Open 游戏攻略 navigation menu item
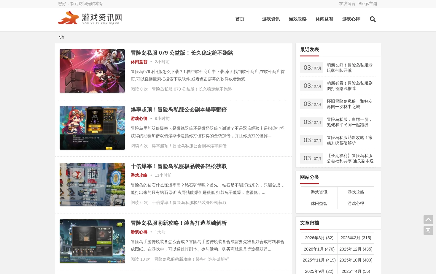 [298, 19]
